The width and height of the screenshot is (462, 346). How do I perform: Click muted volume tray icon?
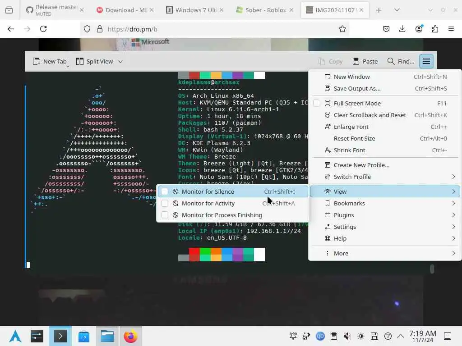click(347, 336)
